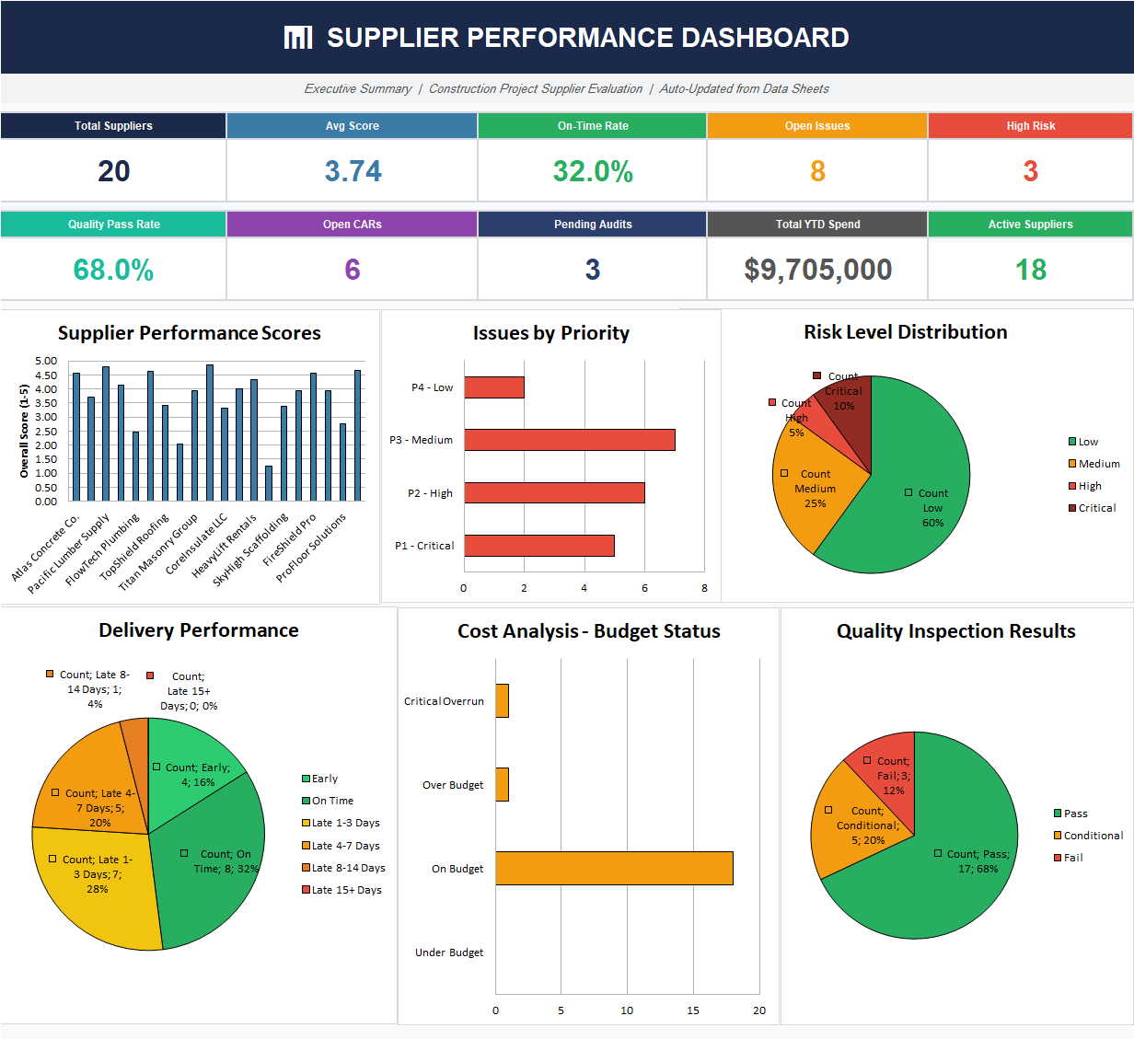Viewport: 1134px width, 1039px height.
Task: Click the P3 - Medium bar
Action: pos(570,440)
